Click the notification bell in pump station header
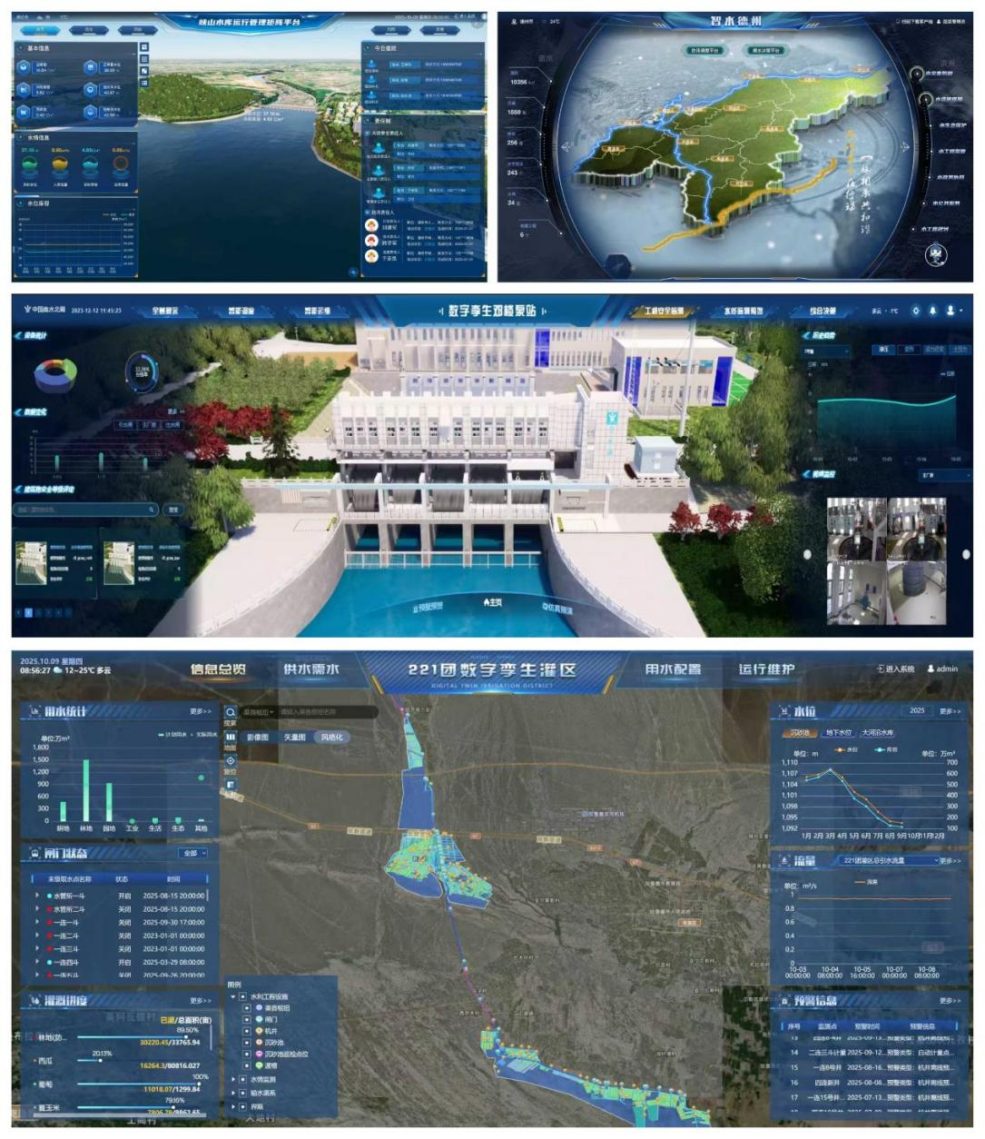 click(932, 311)
